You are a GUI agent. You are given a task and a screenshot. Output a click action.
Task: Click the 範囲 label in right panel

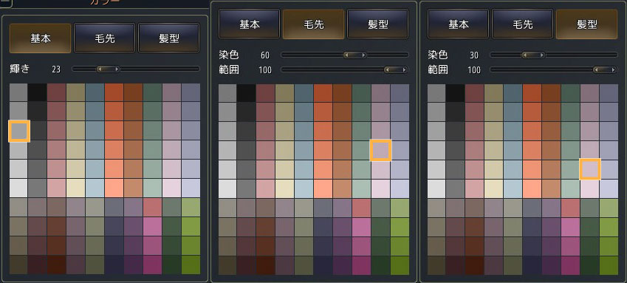(438, 69)
